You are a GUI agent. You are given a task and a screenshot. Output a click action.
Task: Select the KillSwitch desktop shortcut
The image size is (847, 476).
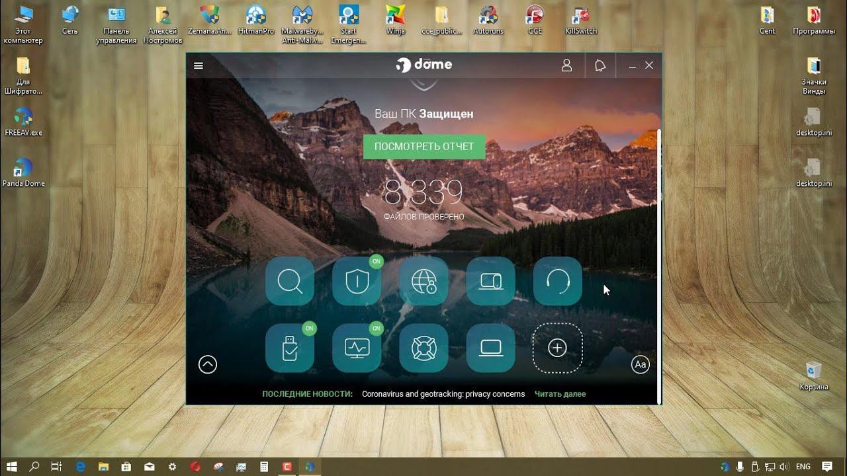[581, 20]
